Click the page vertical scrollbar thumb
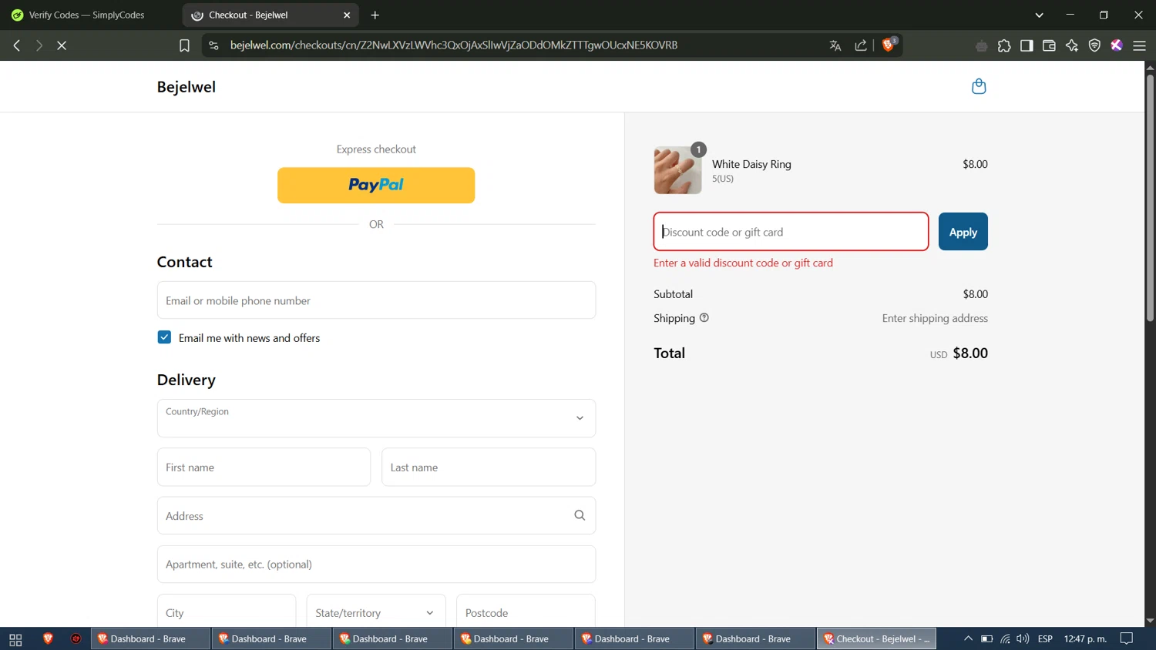This screenshot has height=650, width=1156. pyautogui.click(x=1150, y=198)
